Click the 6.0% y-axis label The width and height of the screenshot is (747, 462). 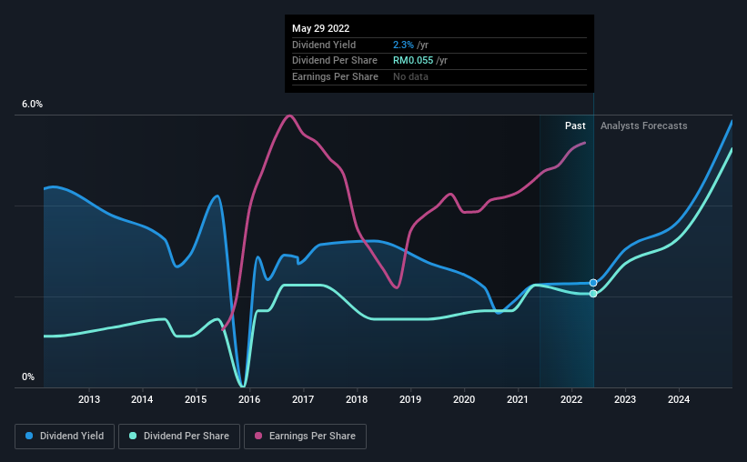click(x=33, y=105)
